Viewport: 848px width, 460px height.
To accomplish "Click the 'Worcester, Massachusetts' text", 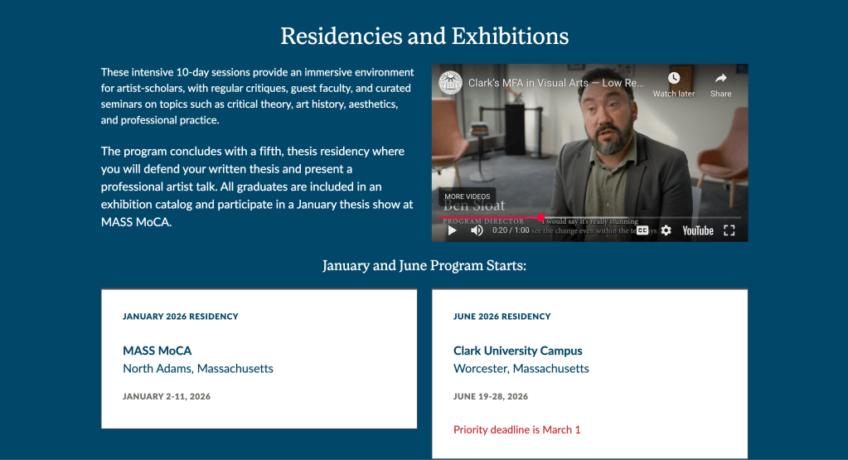I will [x=521, y=369].
